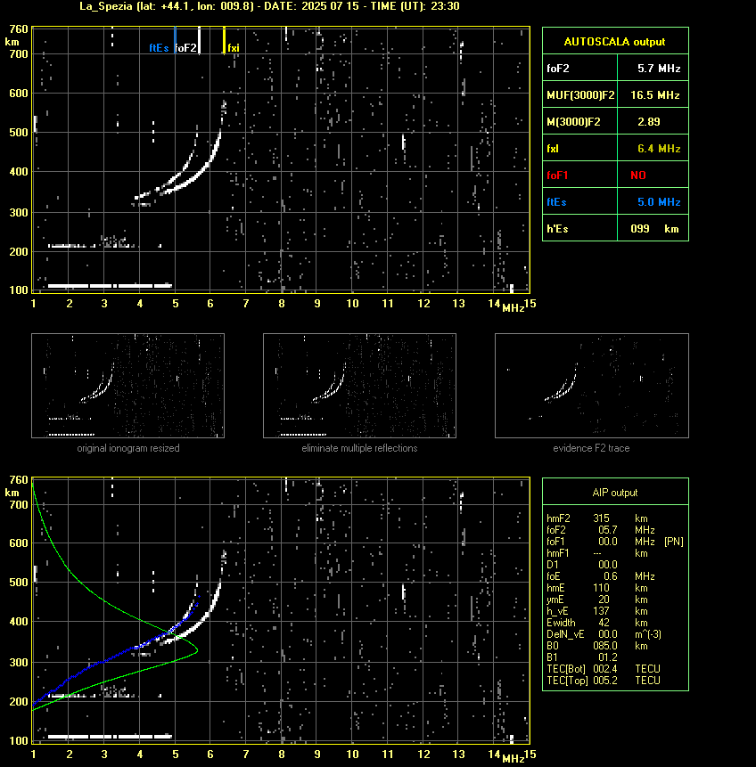Click the h'Es row label
The image size is (756, 767).
557,229
